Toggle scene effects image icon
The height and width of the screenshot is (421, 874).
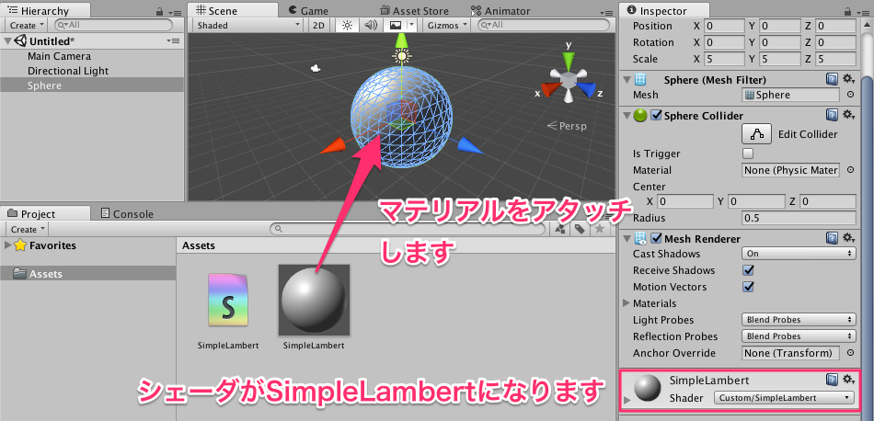(x=396, y=25)
